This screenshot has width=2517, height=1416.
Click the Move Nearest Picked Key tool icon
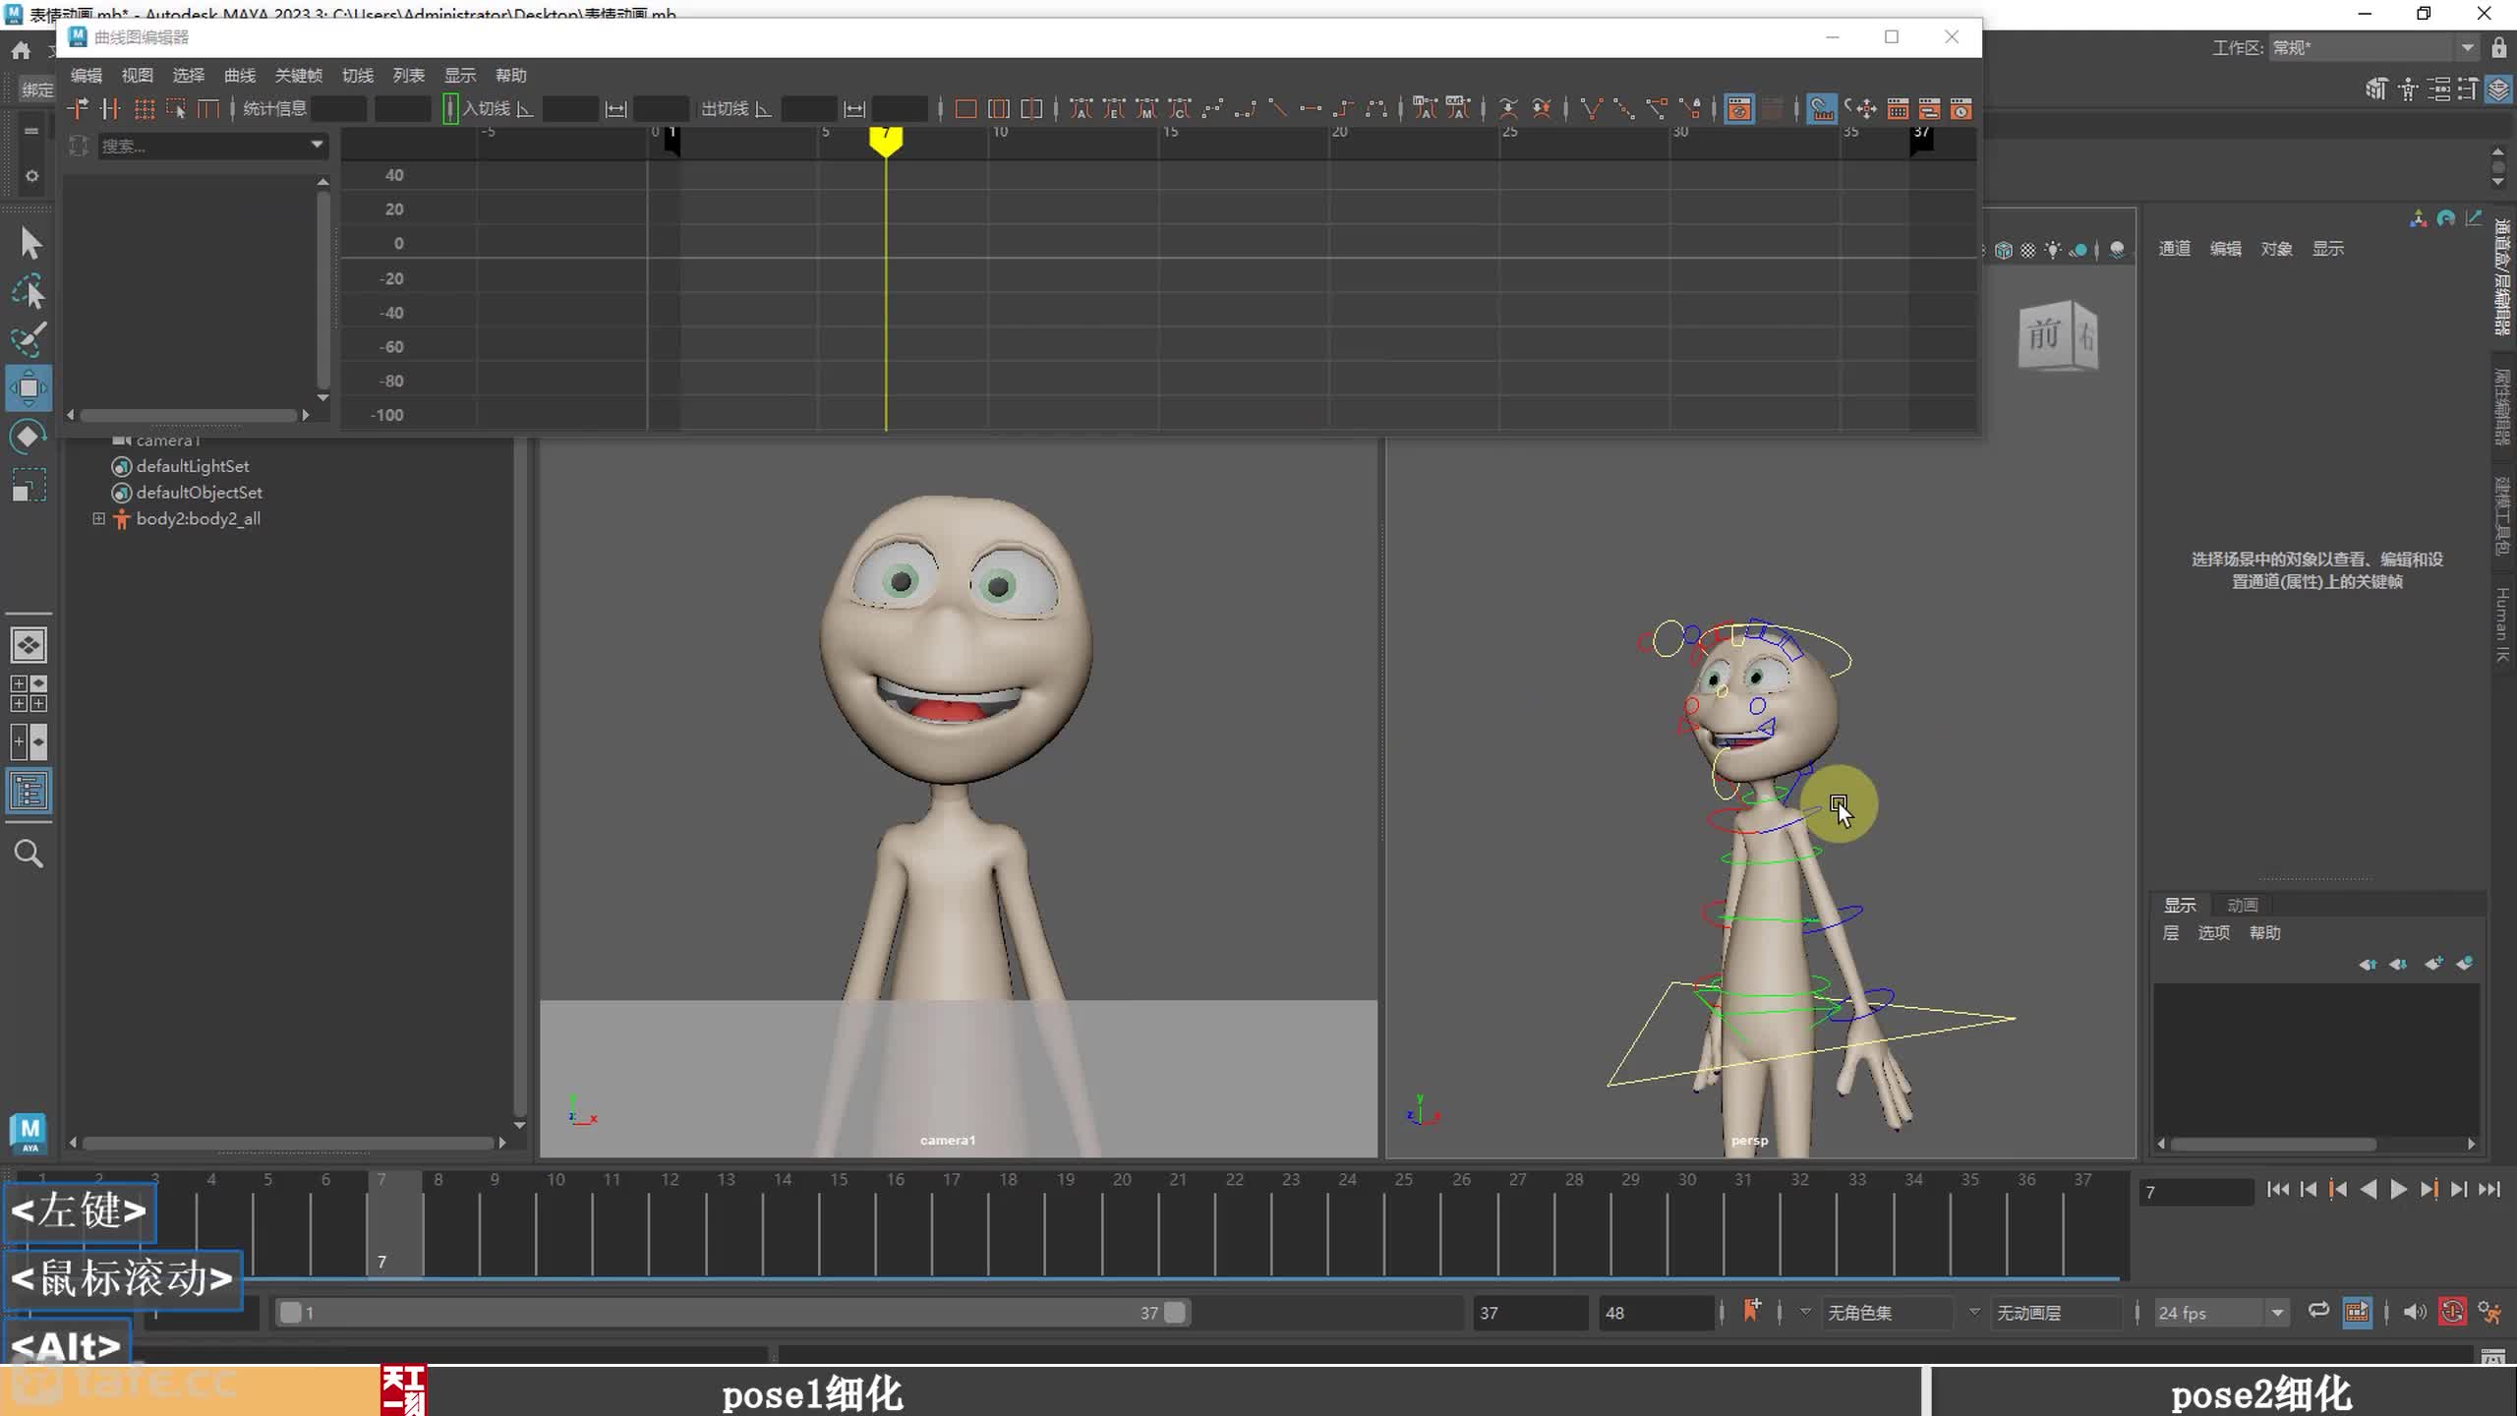click(x=78, y=108)
